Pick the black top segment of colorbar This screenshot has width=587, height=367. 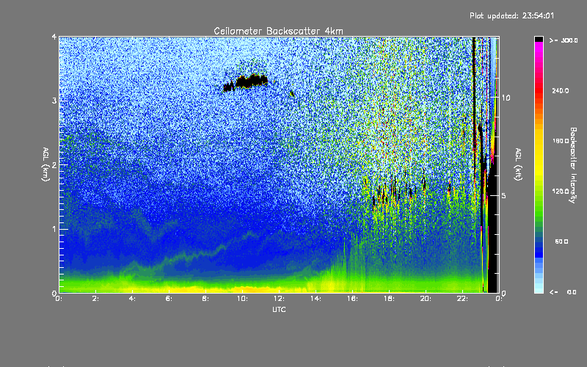(539, 39)
